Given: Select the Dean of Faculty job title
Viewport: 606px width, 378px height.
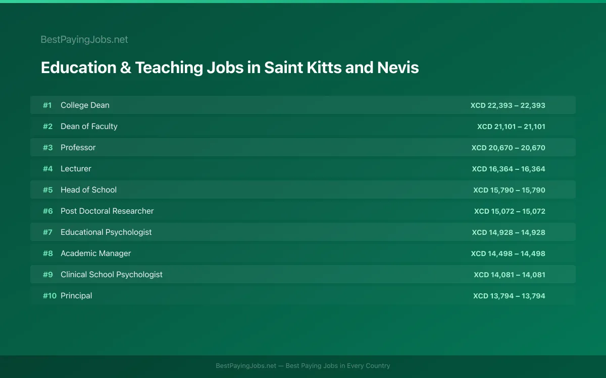Looking at the screenshot, I should tap(89, 127).
